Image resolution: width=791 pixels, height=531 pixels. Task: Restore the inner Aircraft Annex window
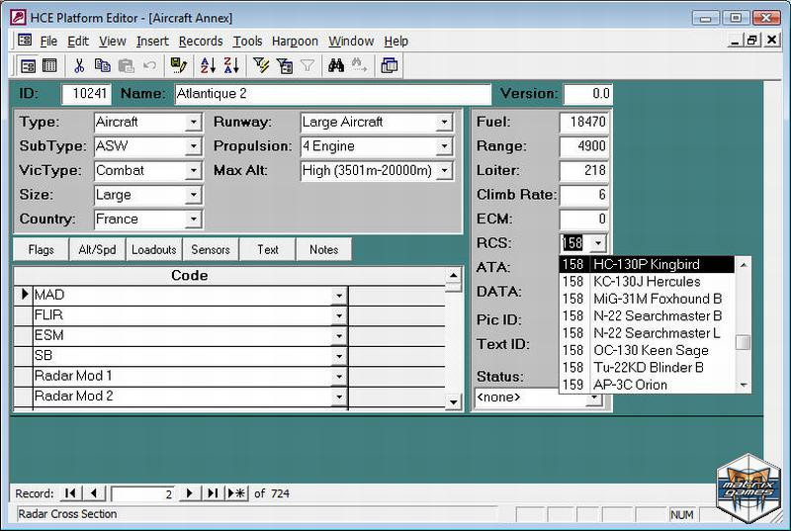(752, 41)
